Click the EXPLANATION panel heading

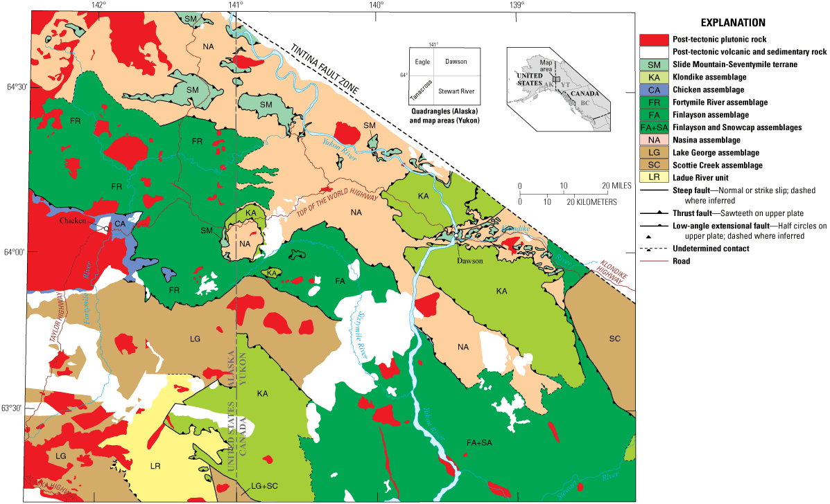735,22
